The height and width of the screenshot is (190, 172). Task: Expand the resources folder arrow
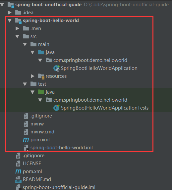pyautogui.click(x=32, y=76)
